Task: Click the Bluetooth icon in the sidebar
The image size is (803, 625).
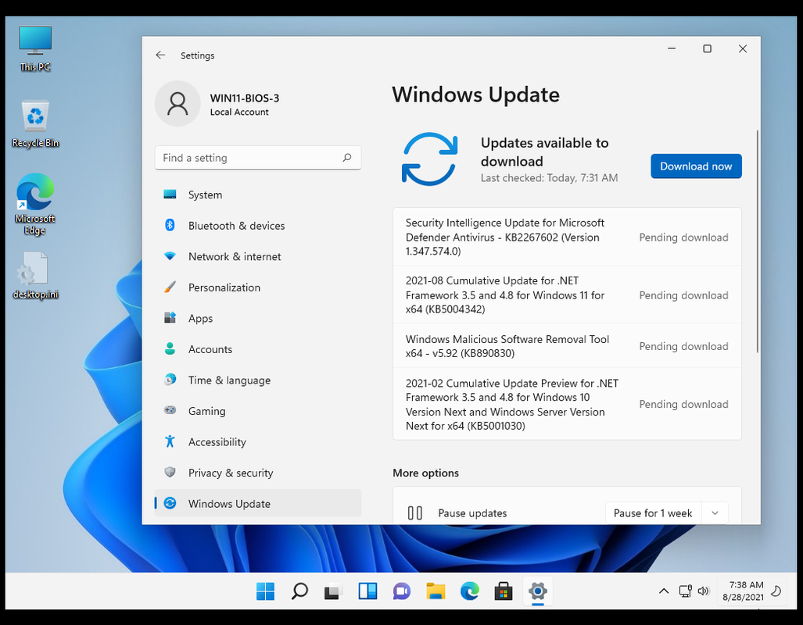Action: [x=170, y=225]
